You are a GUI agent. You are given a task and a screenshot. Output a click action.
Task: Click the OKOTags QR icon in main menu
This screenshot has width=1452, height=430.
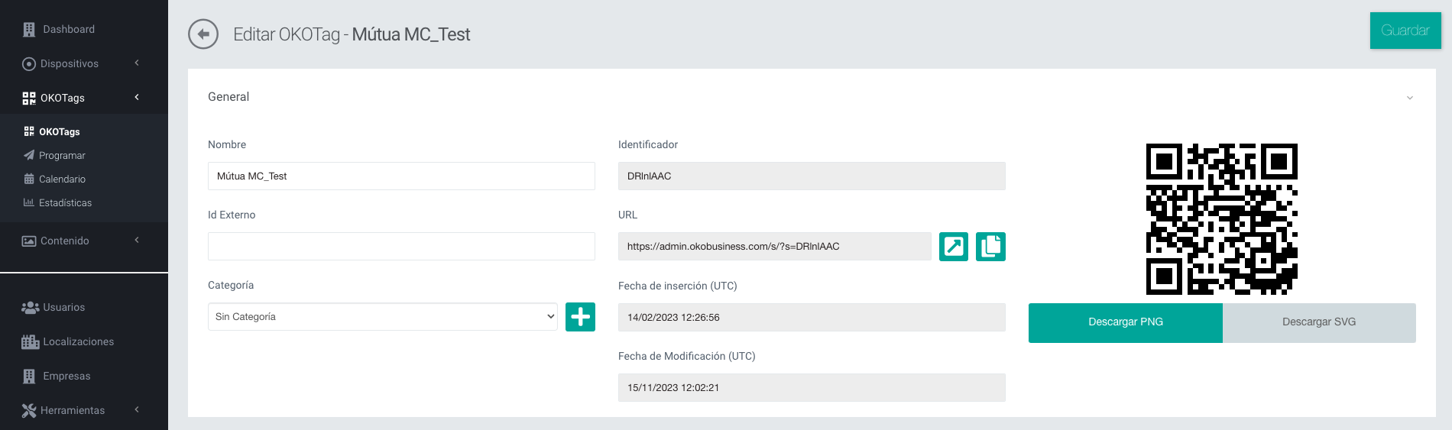pyautogui.click(x=29, y=99)
